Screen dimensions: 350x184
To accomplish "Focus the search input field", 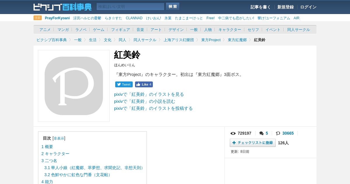I will (130, 6).
